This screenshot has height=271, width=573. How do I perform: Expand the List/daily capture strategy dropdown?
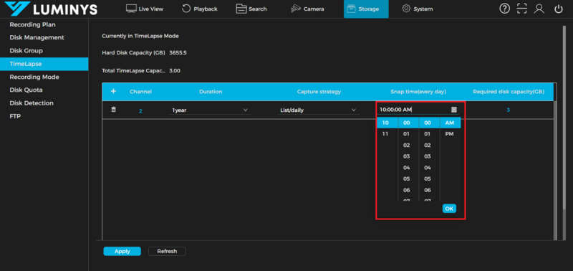(318, 110)
